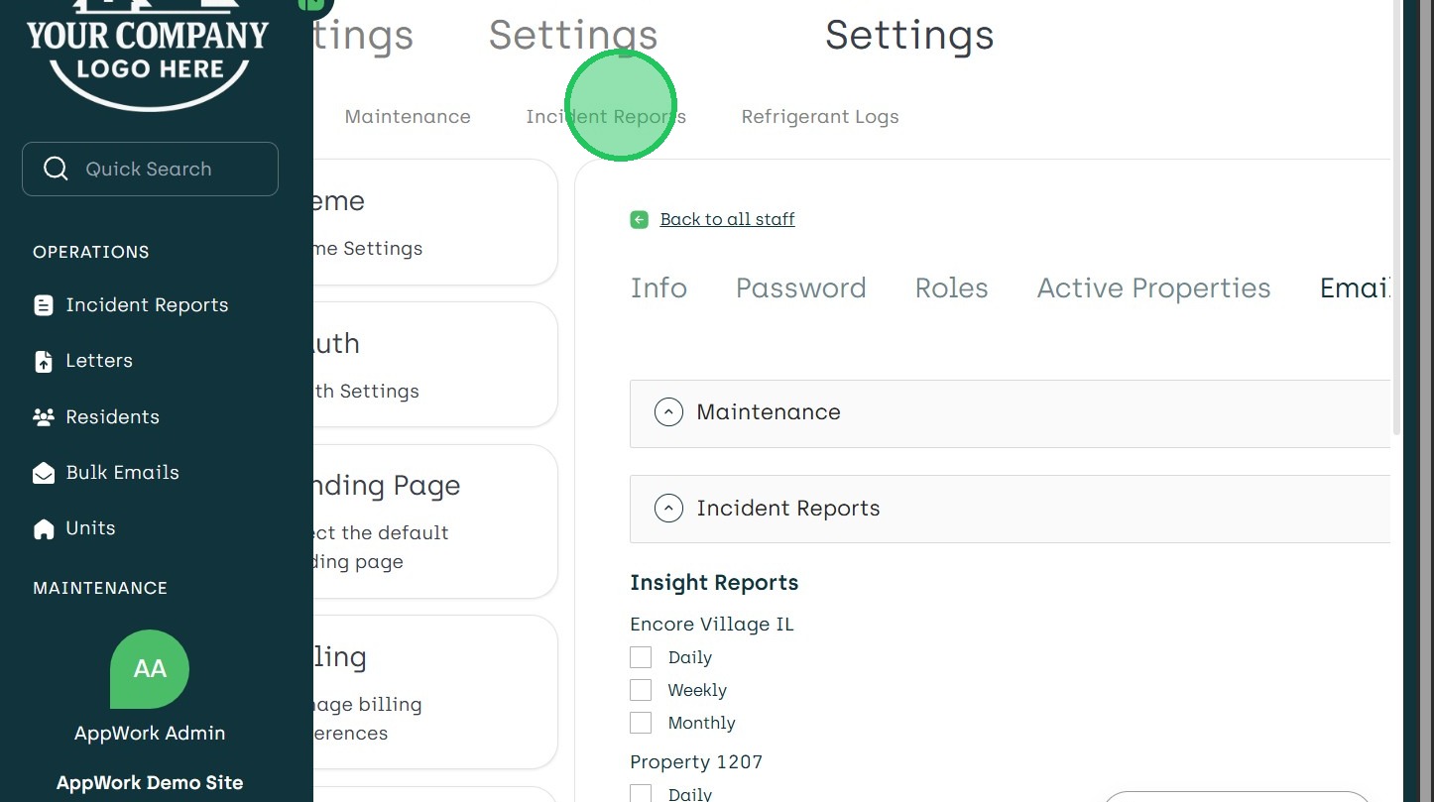Open the AA user avatar
This screenshot has width=1434, height=802.
click(x=150, y=669)
